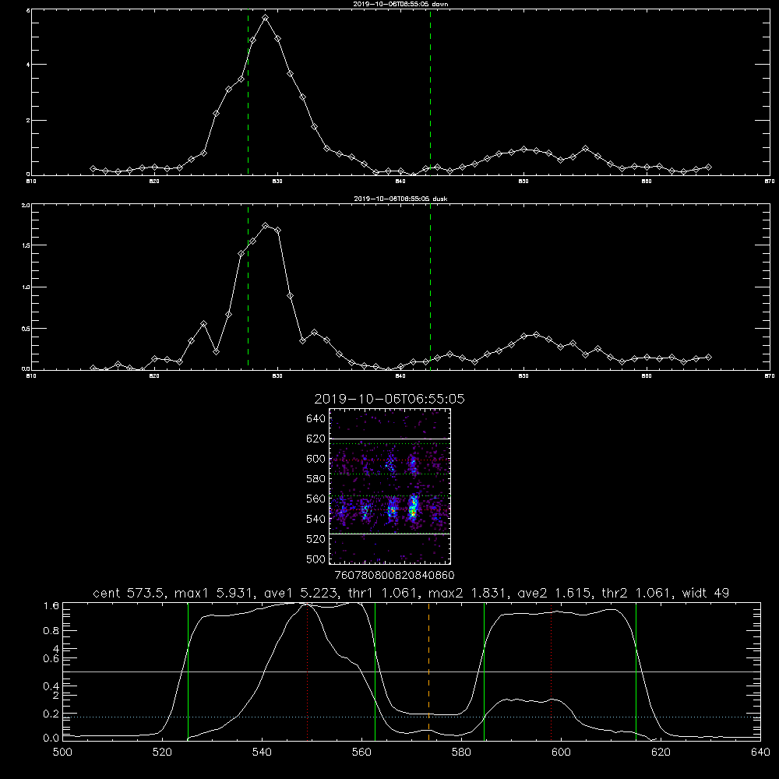Click the white horizontal half-level line in bottom plot
779x779 pixels.
[x=411, y=671]
